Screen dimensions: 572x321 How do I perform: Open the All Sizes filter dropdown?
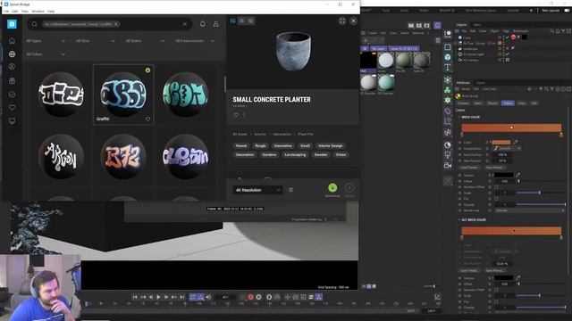point(96,41)
